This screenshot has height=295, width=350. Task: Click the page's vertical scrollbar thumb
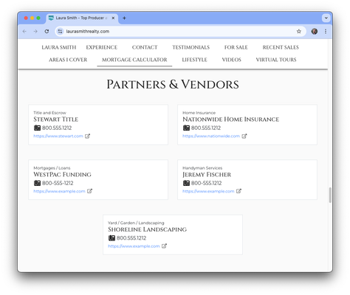tap(330, 195)
